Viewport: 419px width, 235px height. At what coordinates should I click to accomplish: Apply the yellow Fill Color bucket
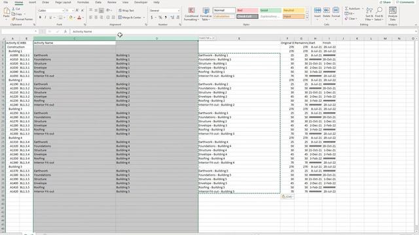71,18
